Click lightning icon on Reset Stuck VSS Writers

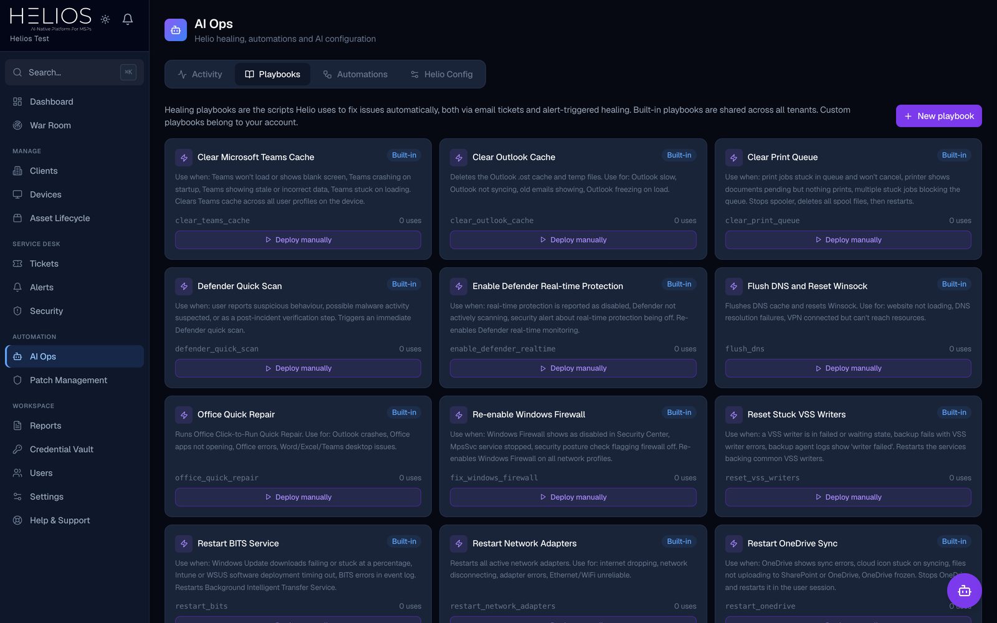coord(733,415)
